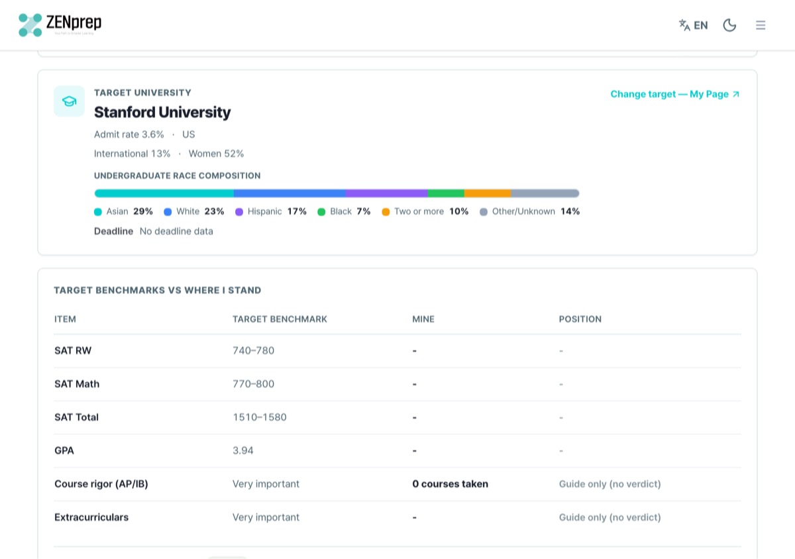This screenshot has height=559, width=795.
Task: Click the International 13% text
Action: pos(132,154)
